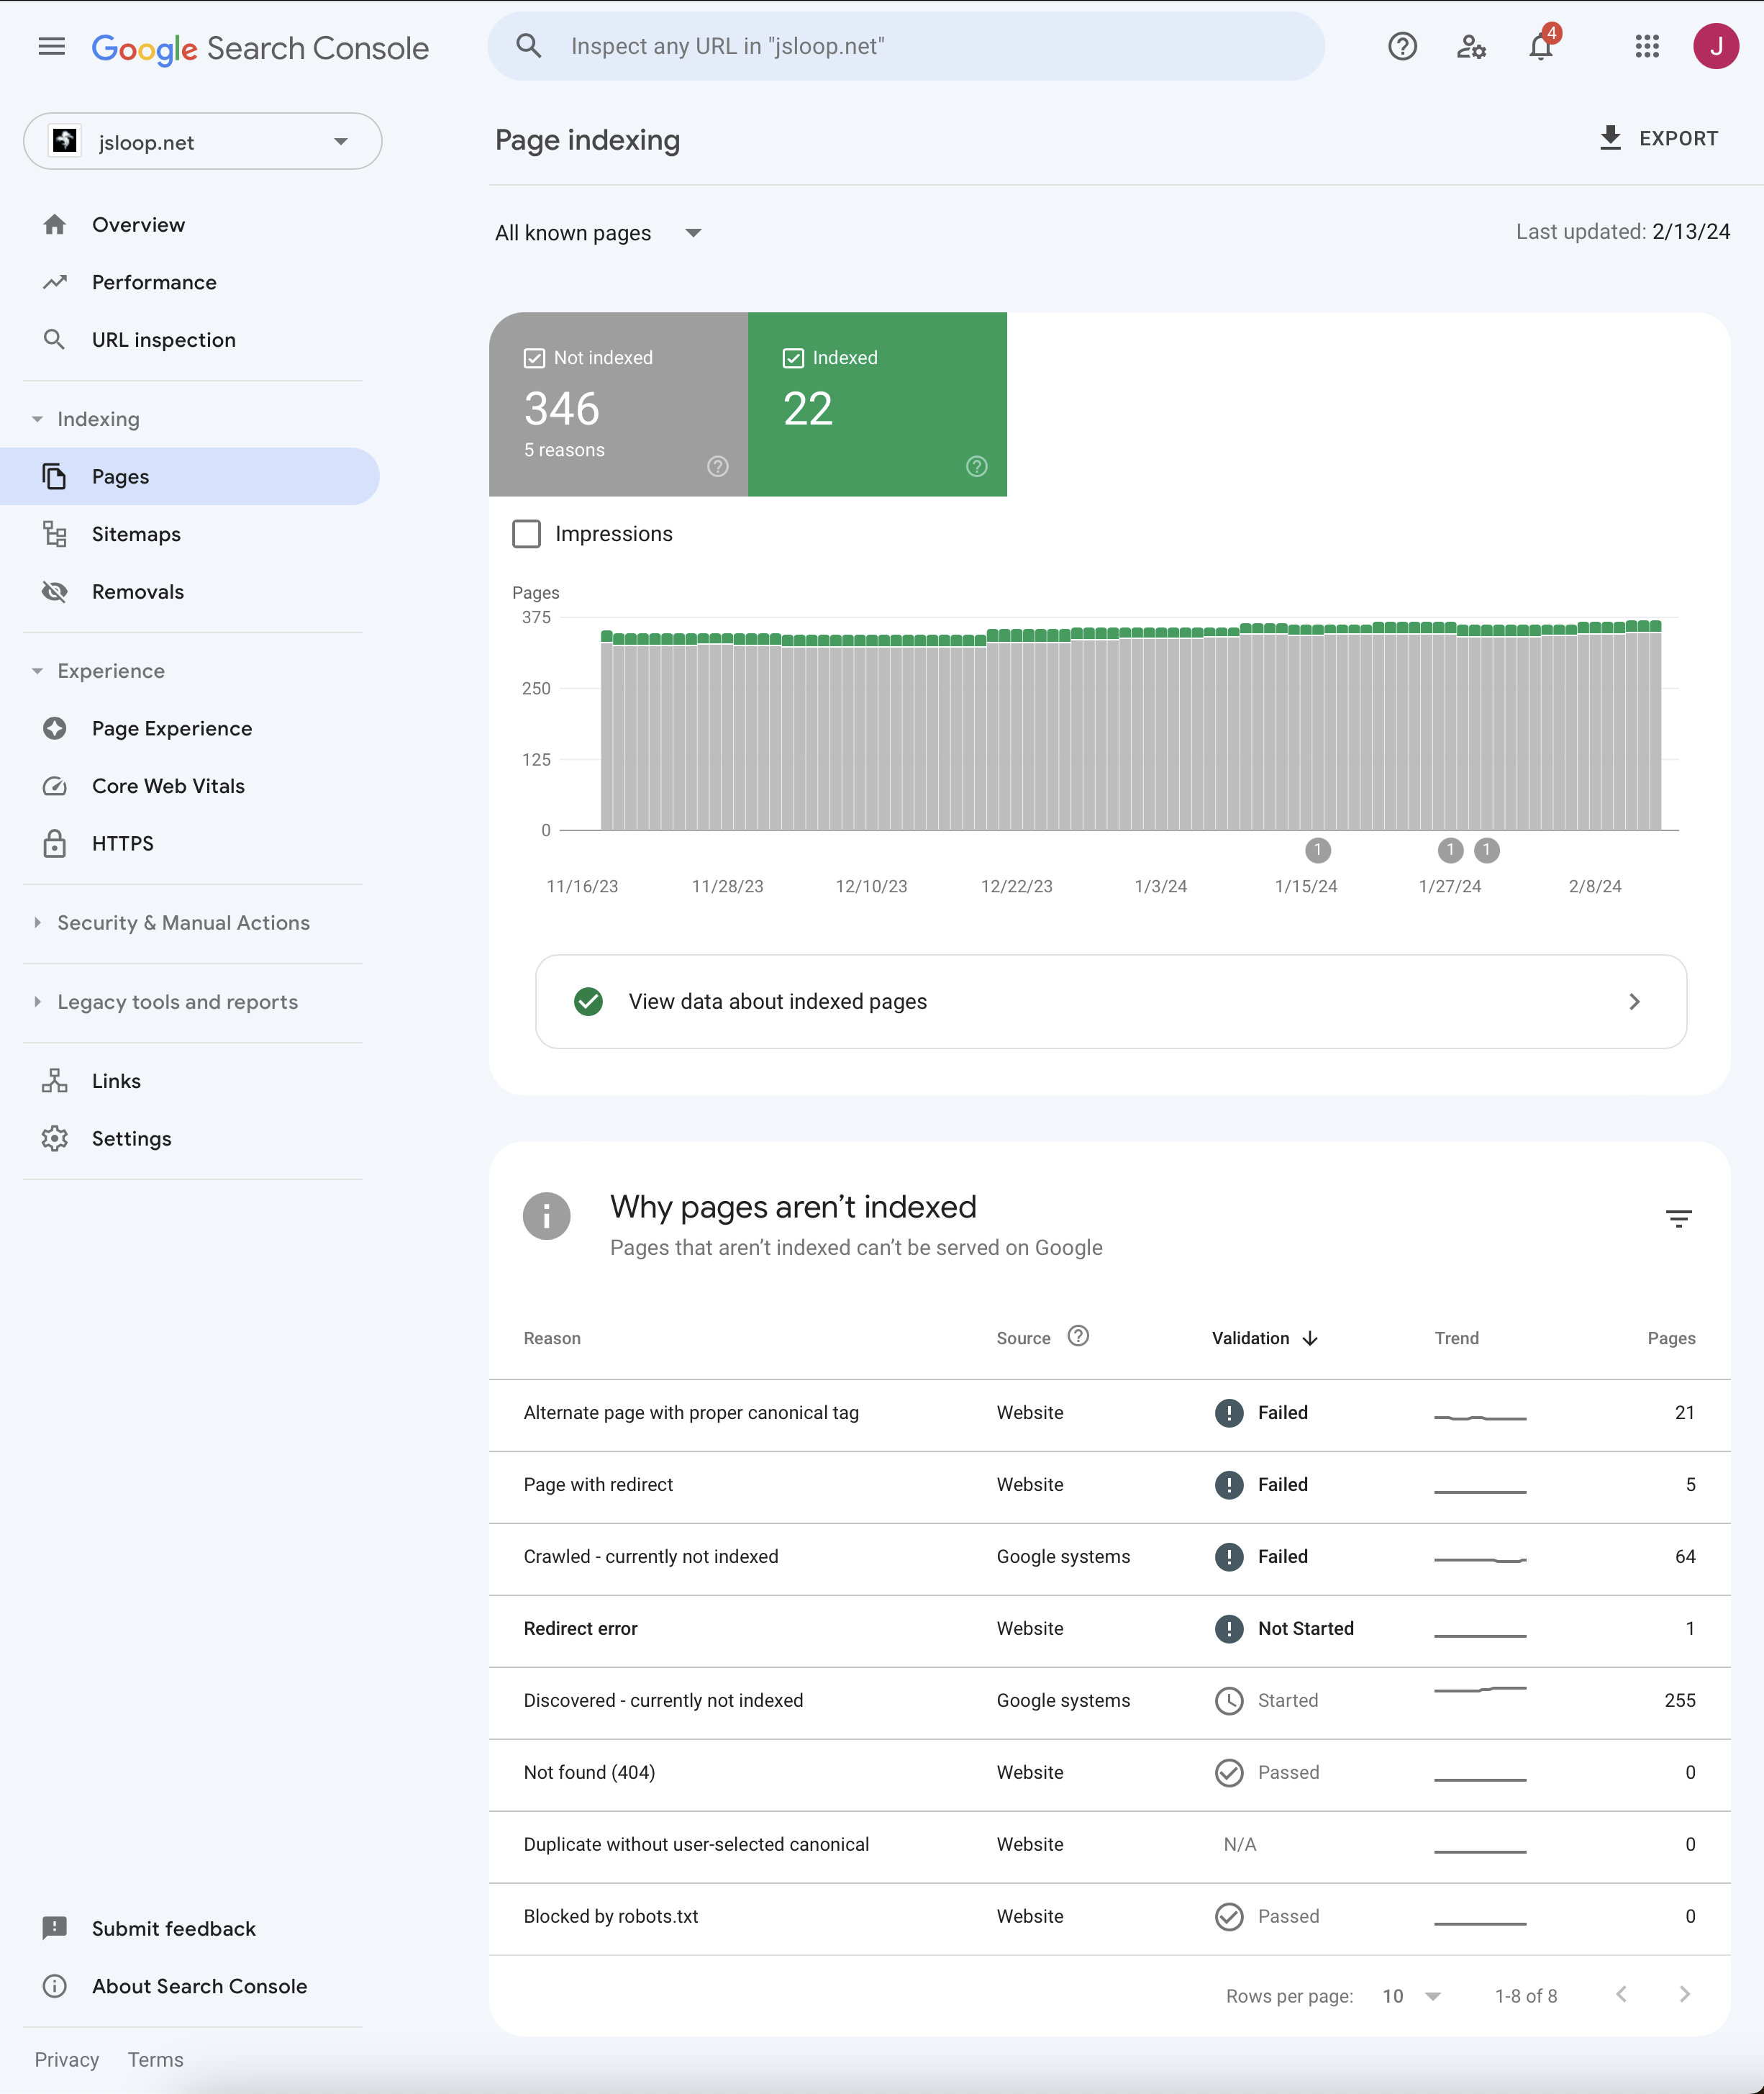Click the 1/15/24 chart annotation marker
This screenshot has height=2094, width=1764.
1317,850
